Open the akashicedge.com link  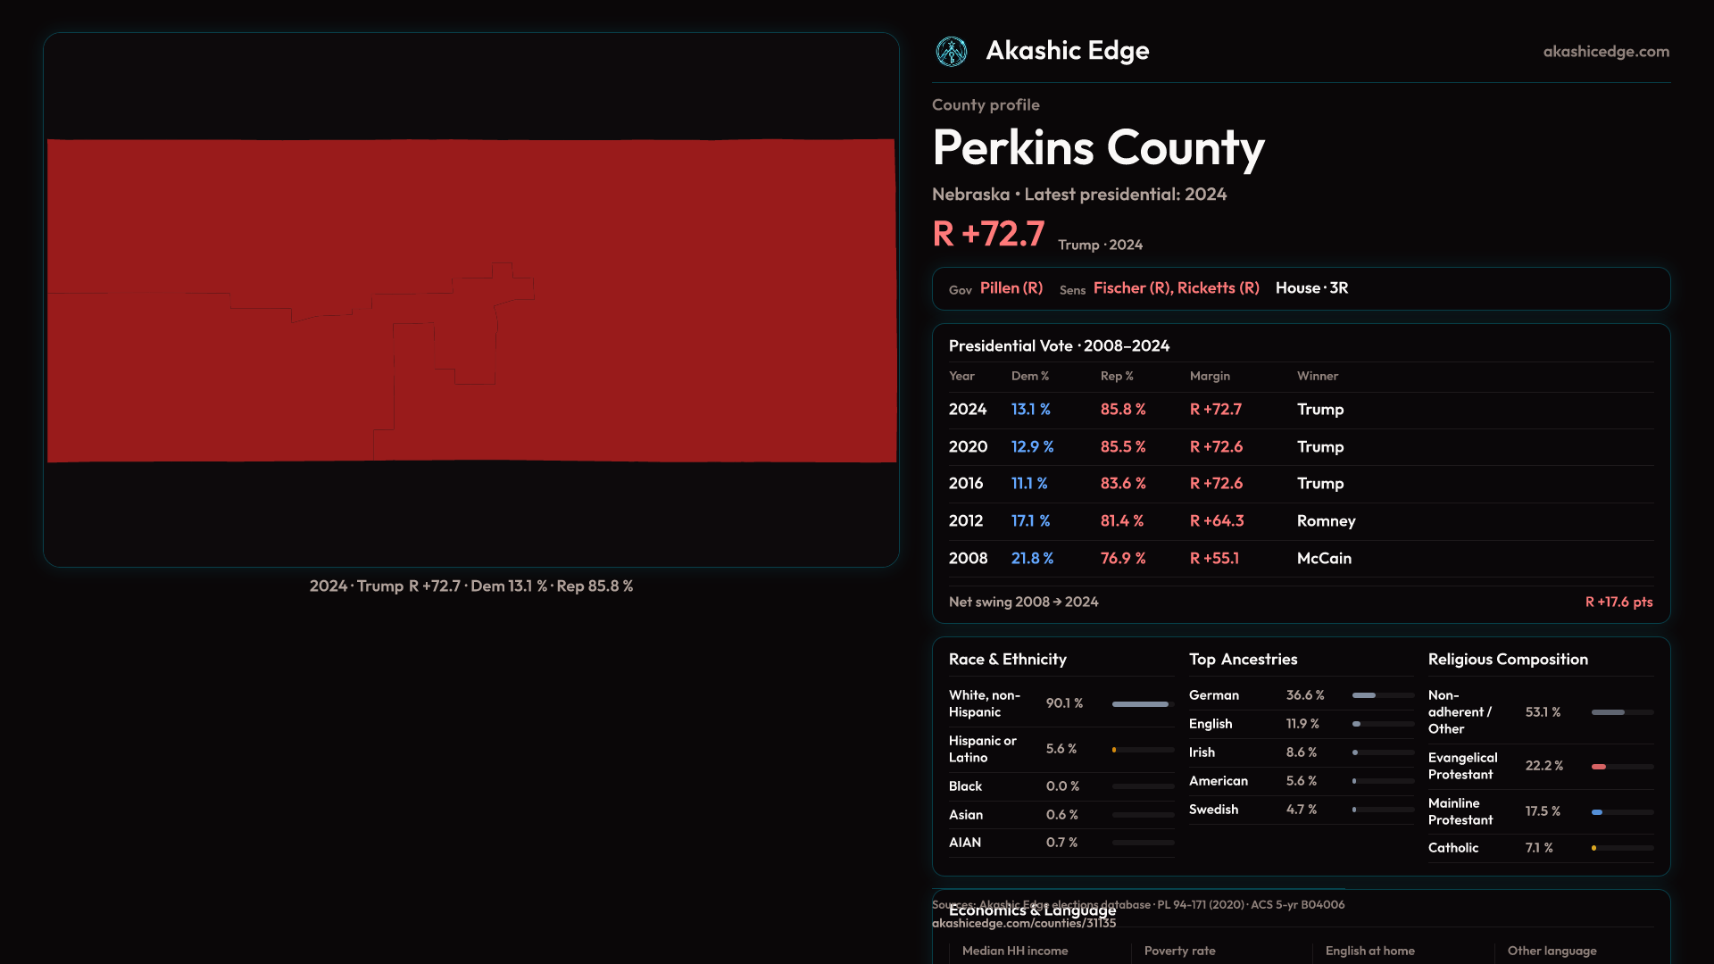(x=1605, y=52)
